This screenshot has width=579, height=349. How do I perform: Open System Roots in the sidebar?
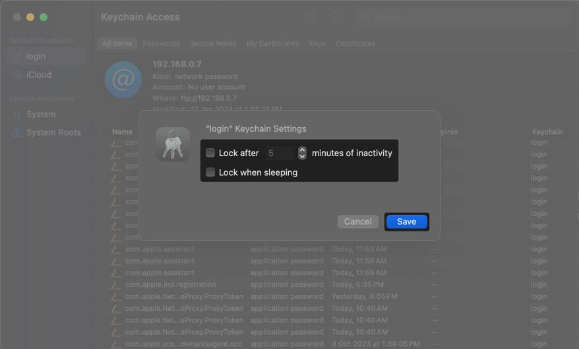(47, 132)
